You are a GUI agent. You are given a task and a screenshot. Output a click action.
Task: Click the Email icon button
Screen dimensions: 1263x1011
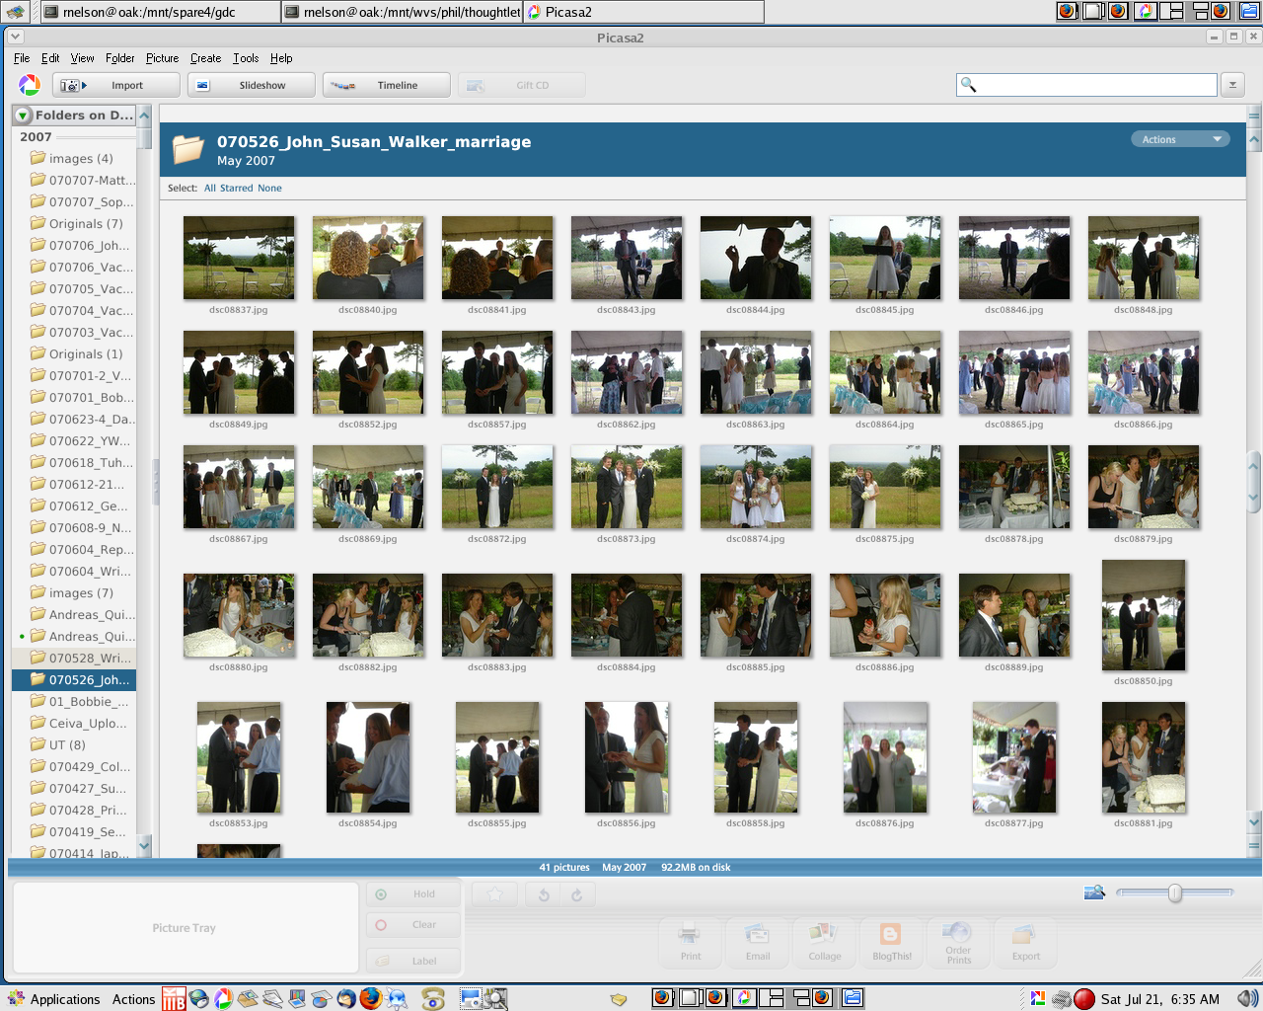758,942
